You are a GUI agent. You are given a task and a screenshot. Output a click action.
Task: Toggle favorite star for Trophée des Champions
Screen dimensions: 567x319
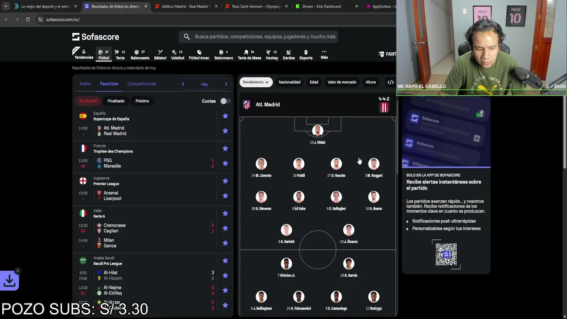coord(225,148)
